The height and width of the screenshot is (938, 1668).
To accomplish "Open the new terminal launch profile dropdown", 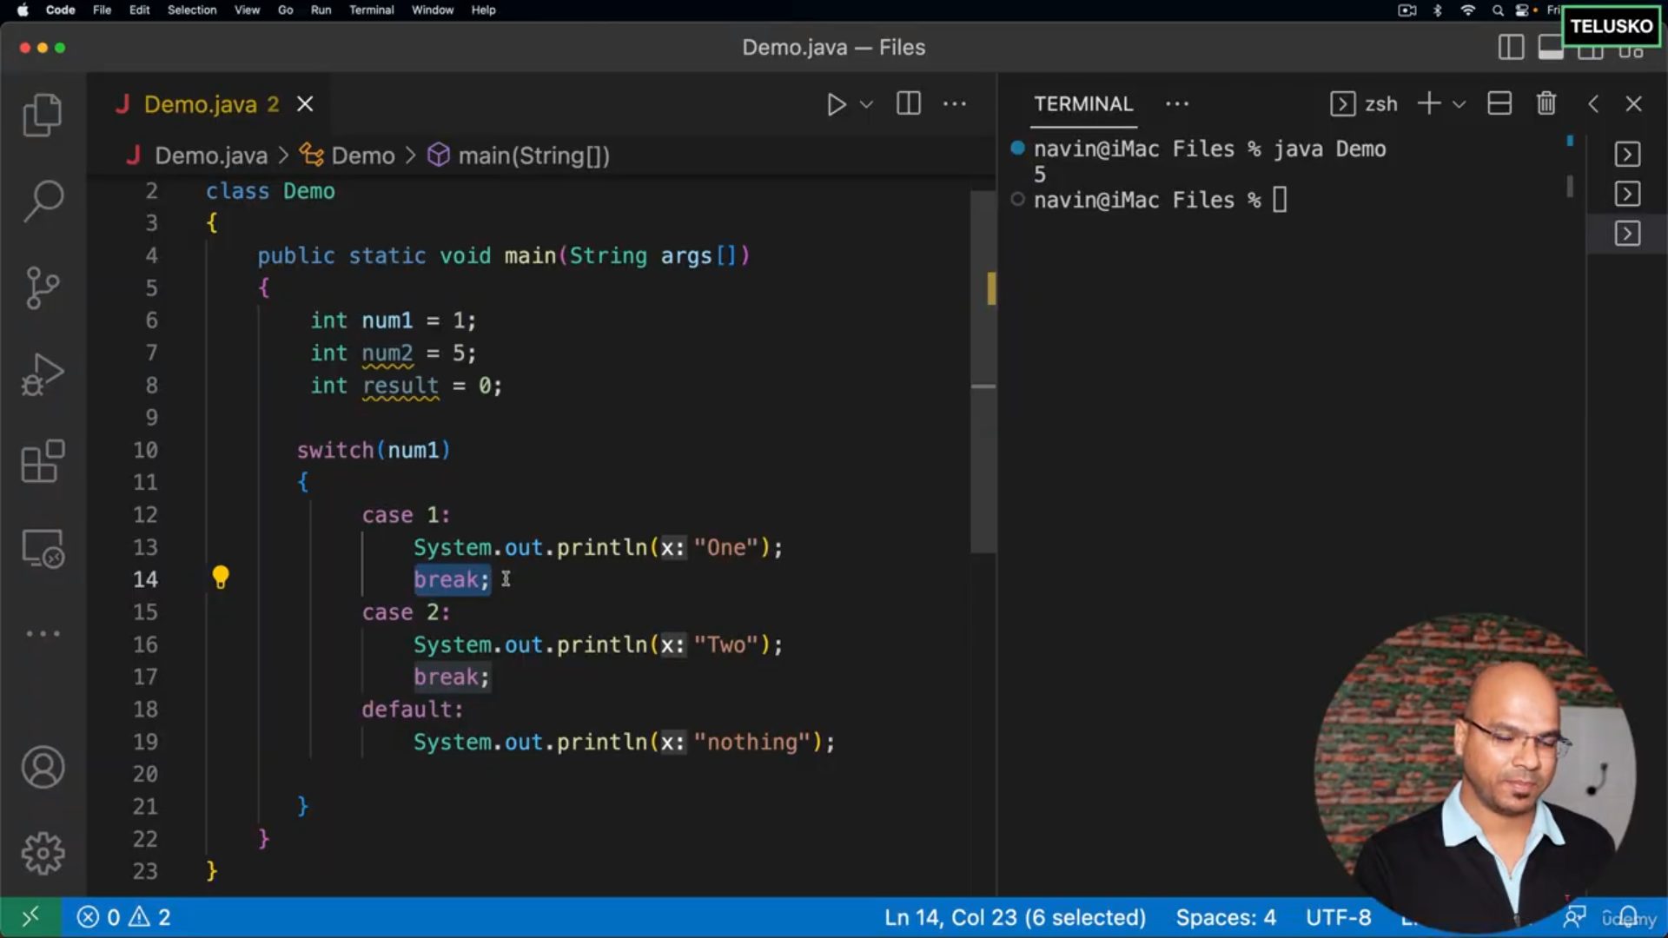I will (x=1459, y=104).
